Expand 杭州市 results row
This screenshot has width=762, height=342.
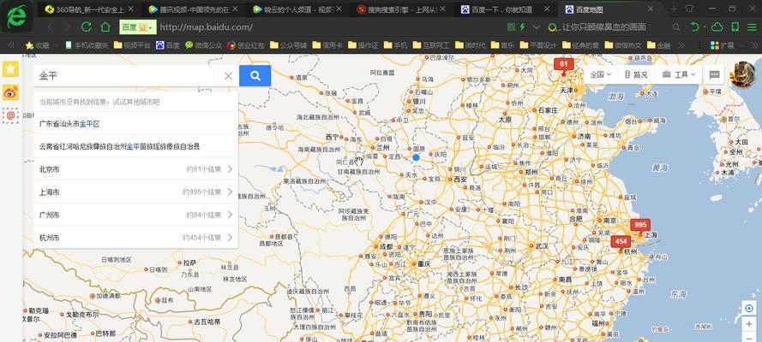pyautogui.click(x=136, y=238)
